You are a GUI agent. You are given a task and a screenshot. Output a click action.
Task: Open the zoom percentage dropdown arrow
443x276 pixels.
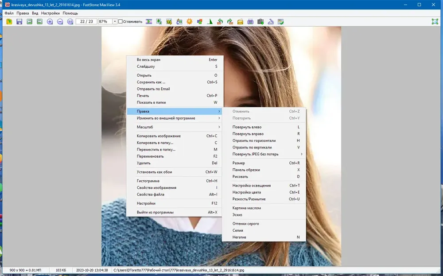(x=115, y=21)
